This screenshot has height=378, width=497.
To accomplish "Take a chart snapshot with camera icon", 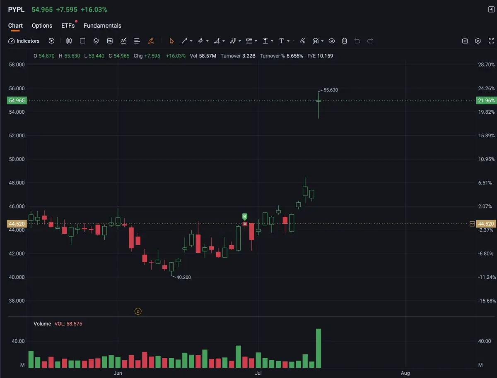I will pos(465,41).
